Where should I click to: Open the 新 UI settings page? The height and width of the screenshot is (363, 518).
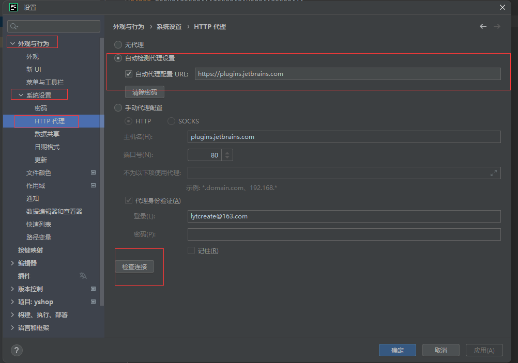pos(34,70)
